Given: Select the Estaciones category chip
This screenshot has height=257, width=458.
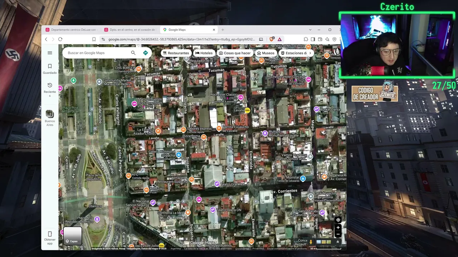Looking at the screenshot, I should (x=293, y=53).
